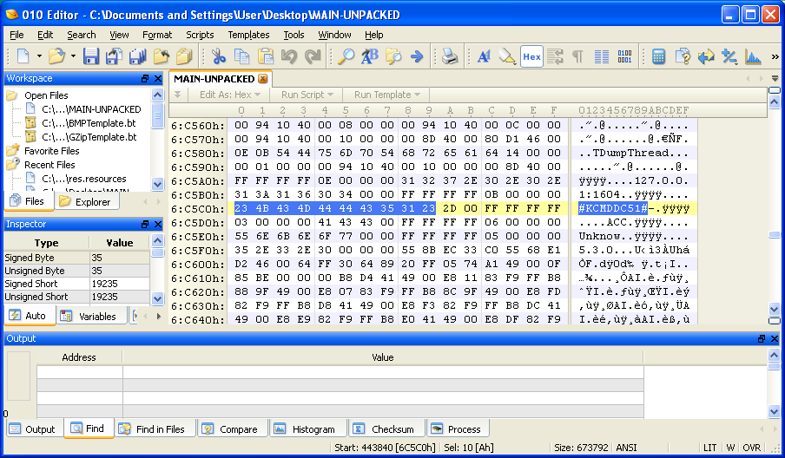The width and height of the screenshot is (785, 458).
Task: Click the Print icon
Action: [x=450, y=57]
